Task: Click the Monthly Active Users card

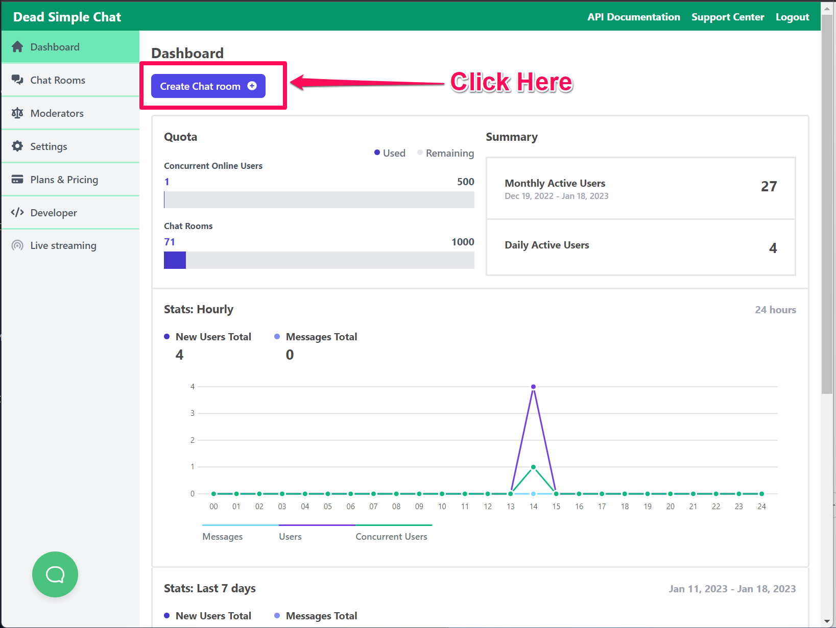Action: (641, 188)
